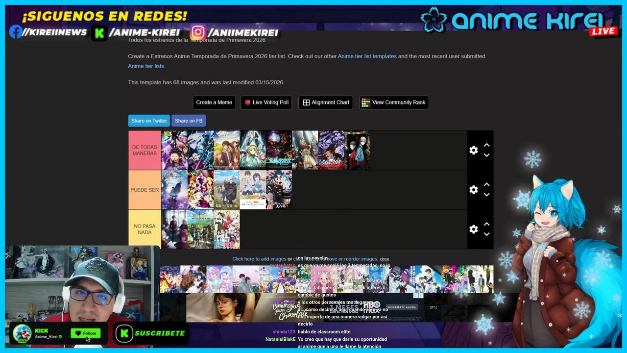627x353 pixels.
Task: Open the Alignment Chart view
Action: point(326,102)
